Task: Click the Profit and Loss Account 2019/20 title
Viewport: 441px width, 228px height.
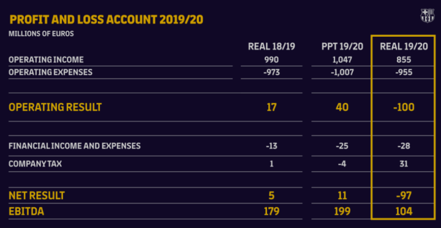Action: [x=107, y=20]
